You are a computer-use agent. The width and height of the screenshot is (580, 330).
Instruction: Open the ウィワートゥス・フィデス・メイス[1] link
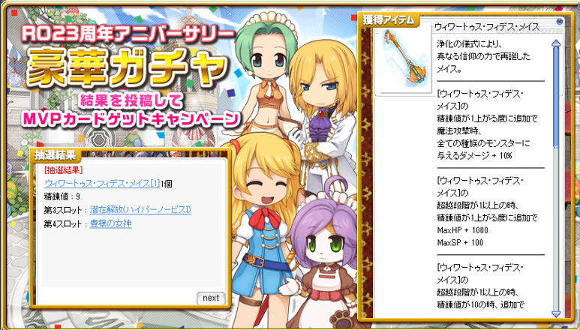point(102,183)
